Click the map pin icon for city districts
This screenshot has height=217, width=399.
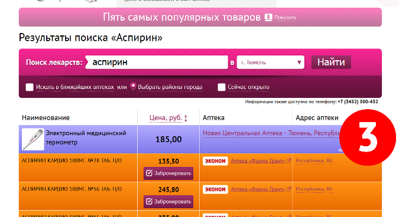(x=133, y=87)
